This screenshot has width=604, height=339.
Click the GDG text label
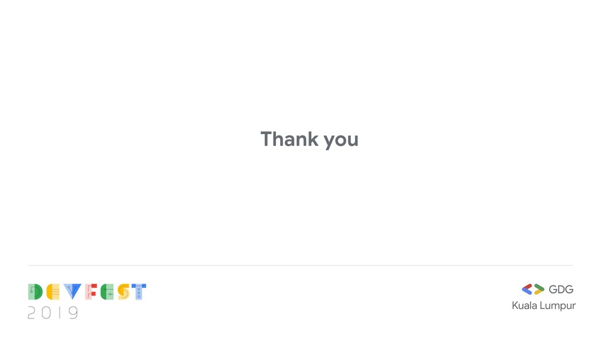[561, 290]
